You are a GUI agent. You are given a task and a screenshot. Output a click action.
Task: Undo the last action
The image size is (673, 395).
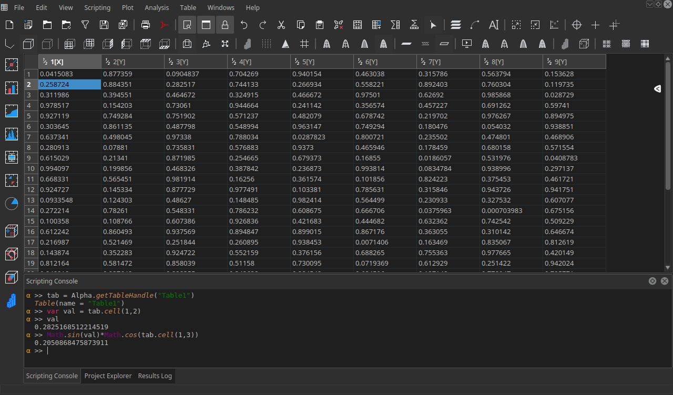pos(243,25)
